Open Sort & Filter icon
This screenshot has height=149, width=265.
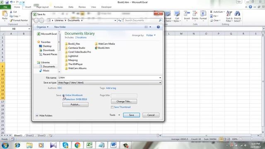coord(229,14)
